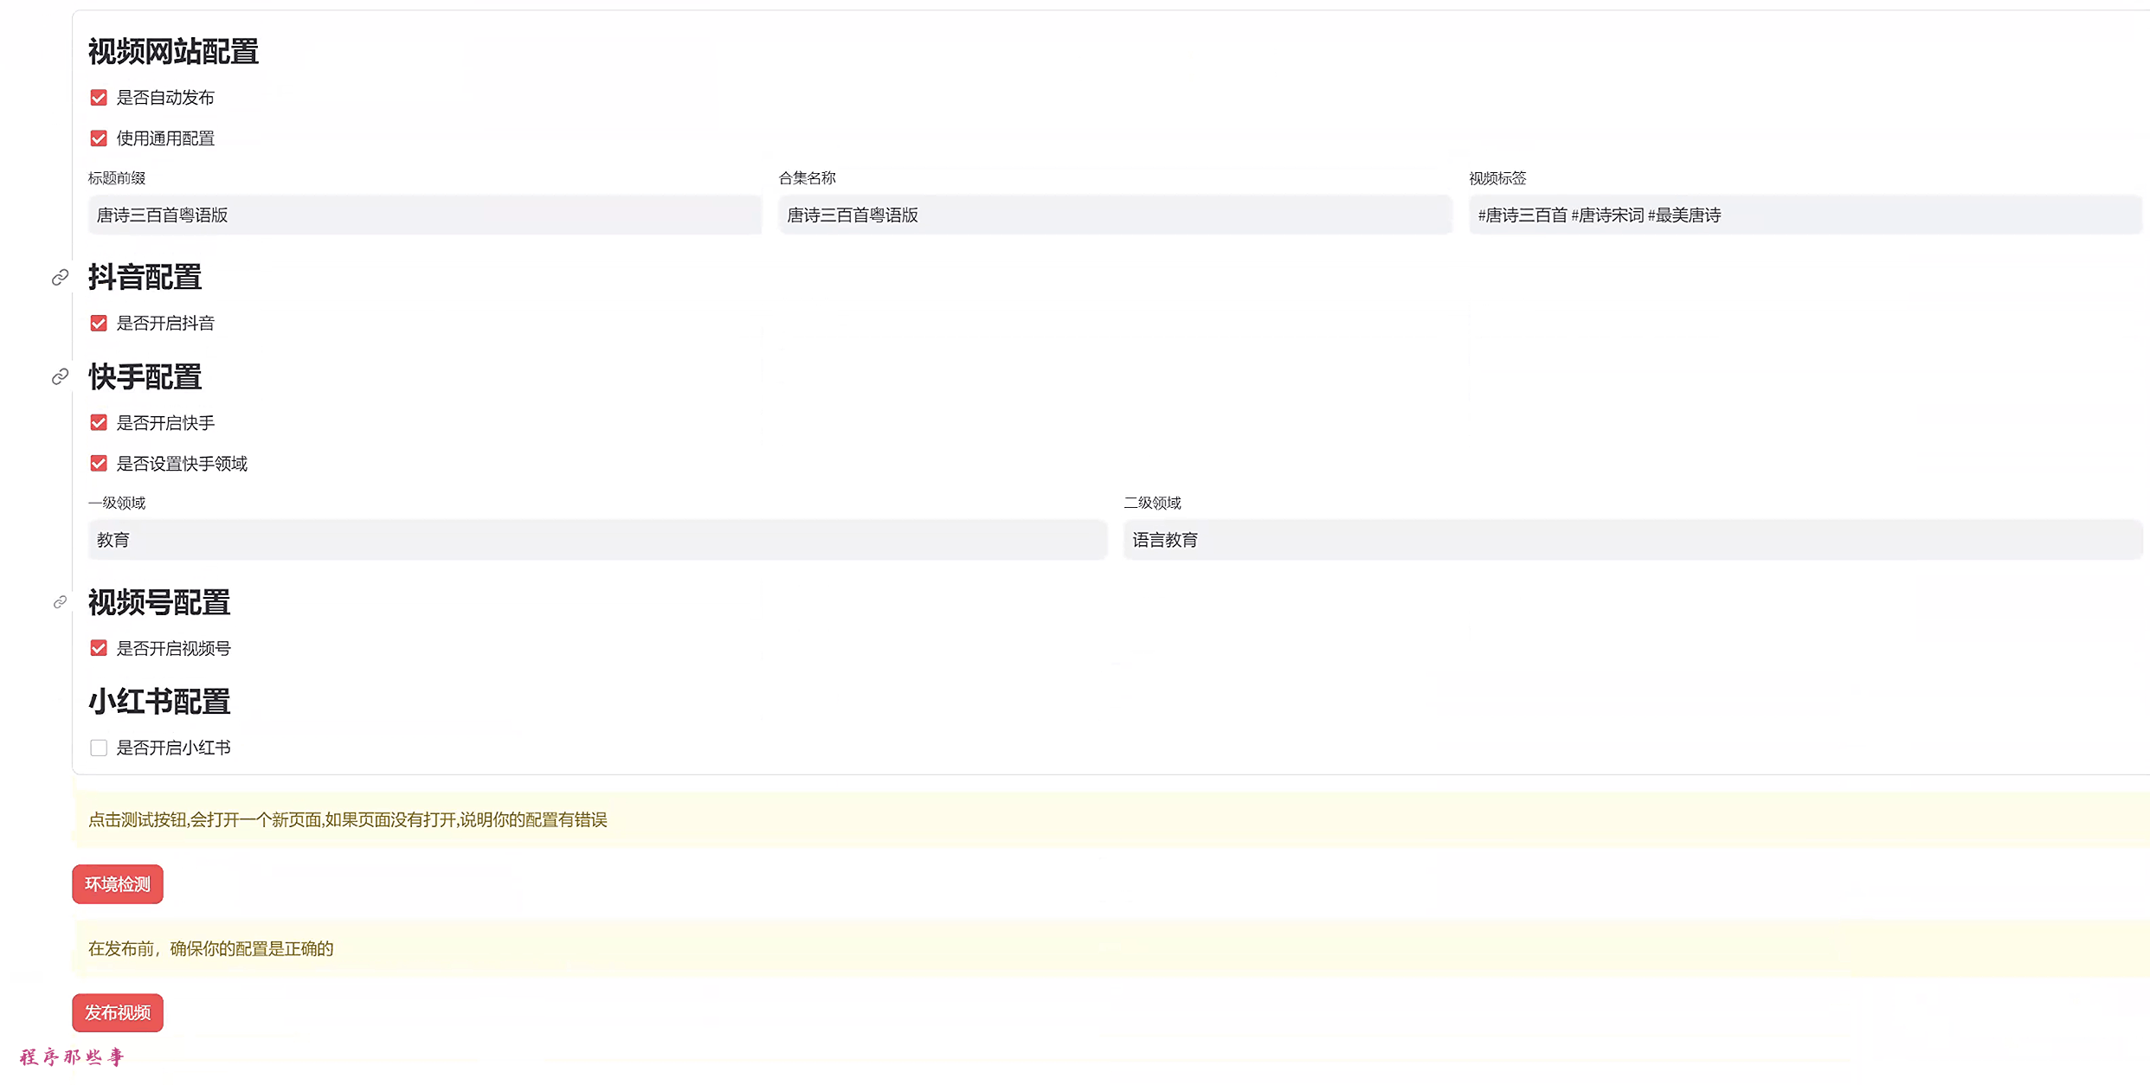Uncheck the 是否自动发布 checkbox
This screenshot has width=2150, height=1085.
(x=99, y=98)
